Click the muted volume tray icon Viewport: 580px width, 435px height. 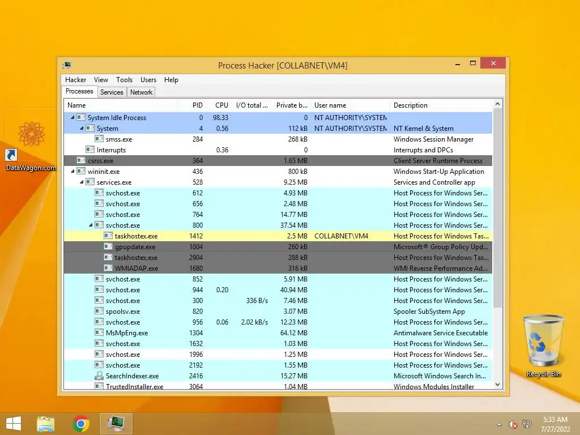(x=513, y=424)
